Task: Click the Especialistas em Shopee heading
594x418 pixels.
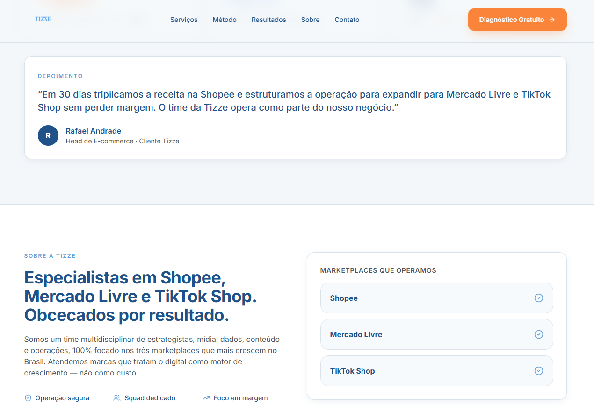Action: (x=140, y=297)
